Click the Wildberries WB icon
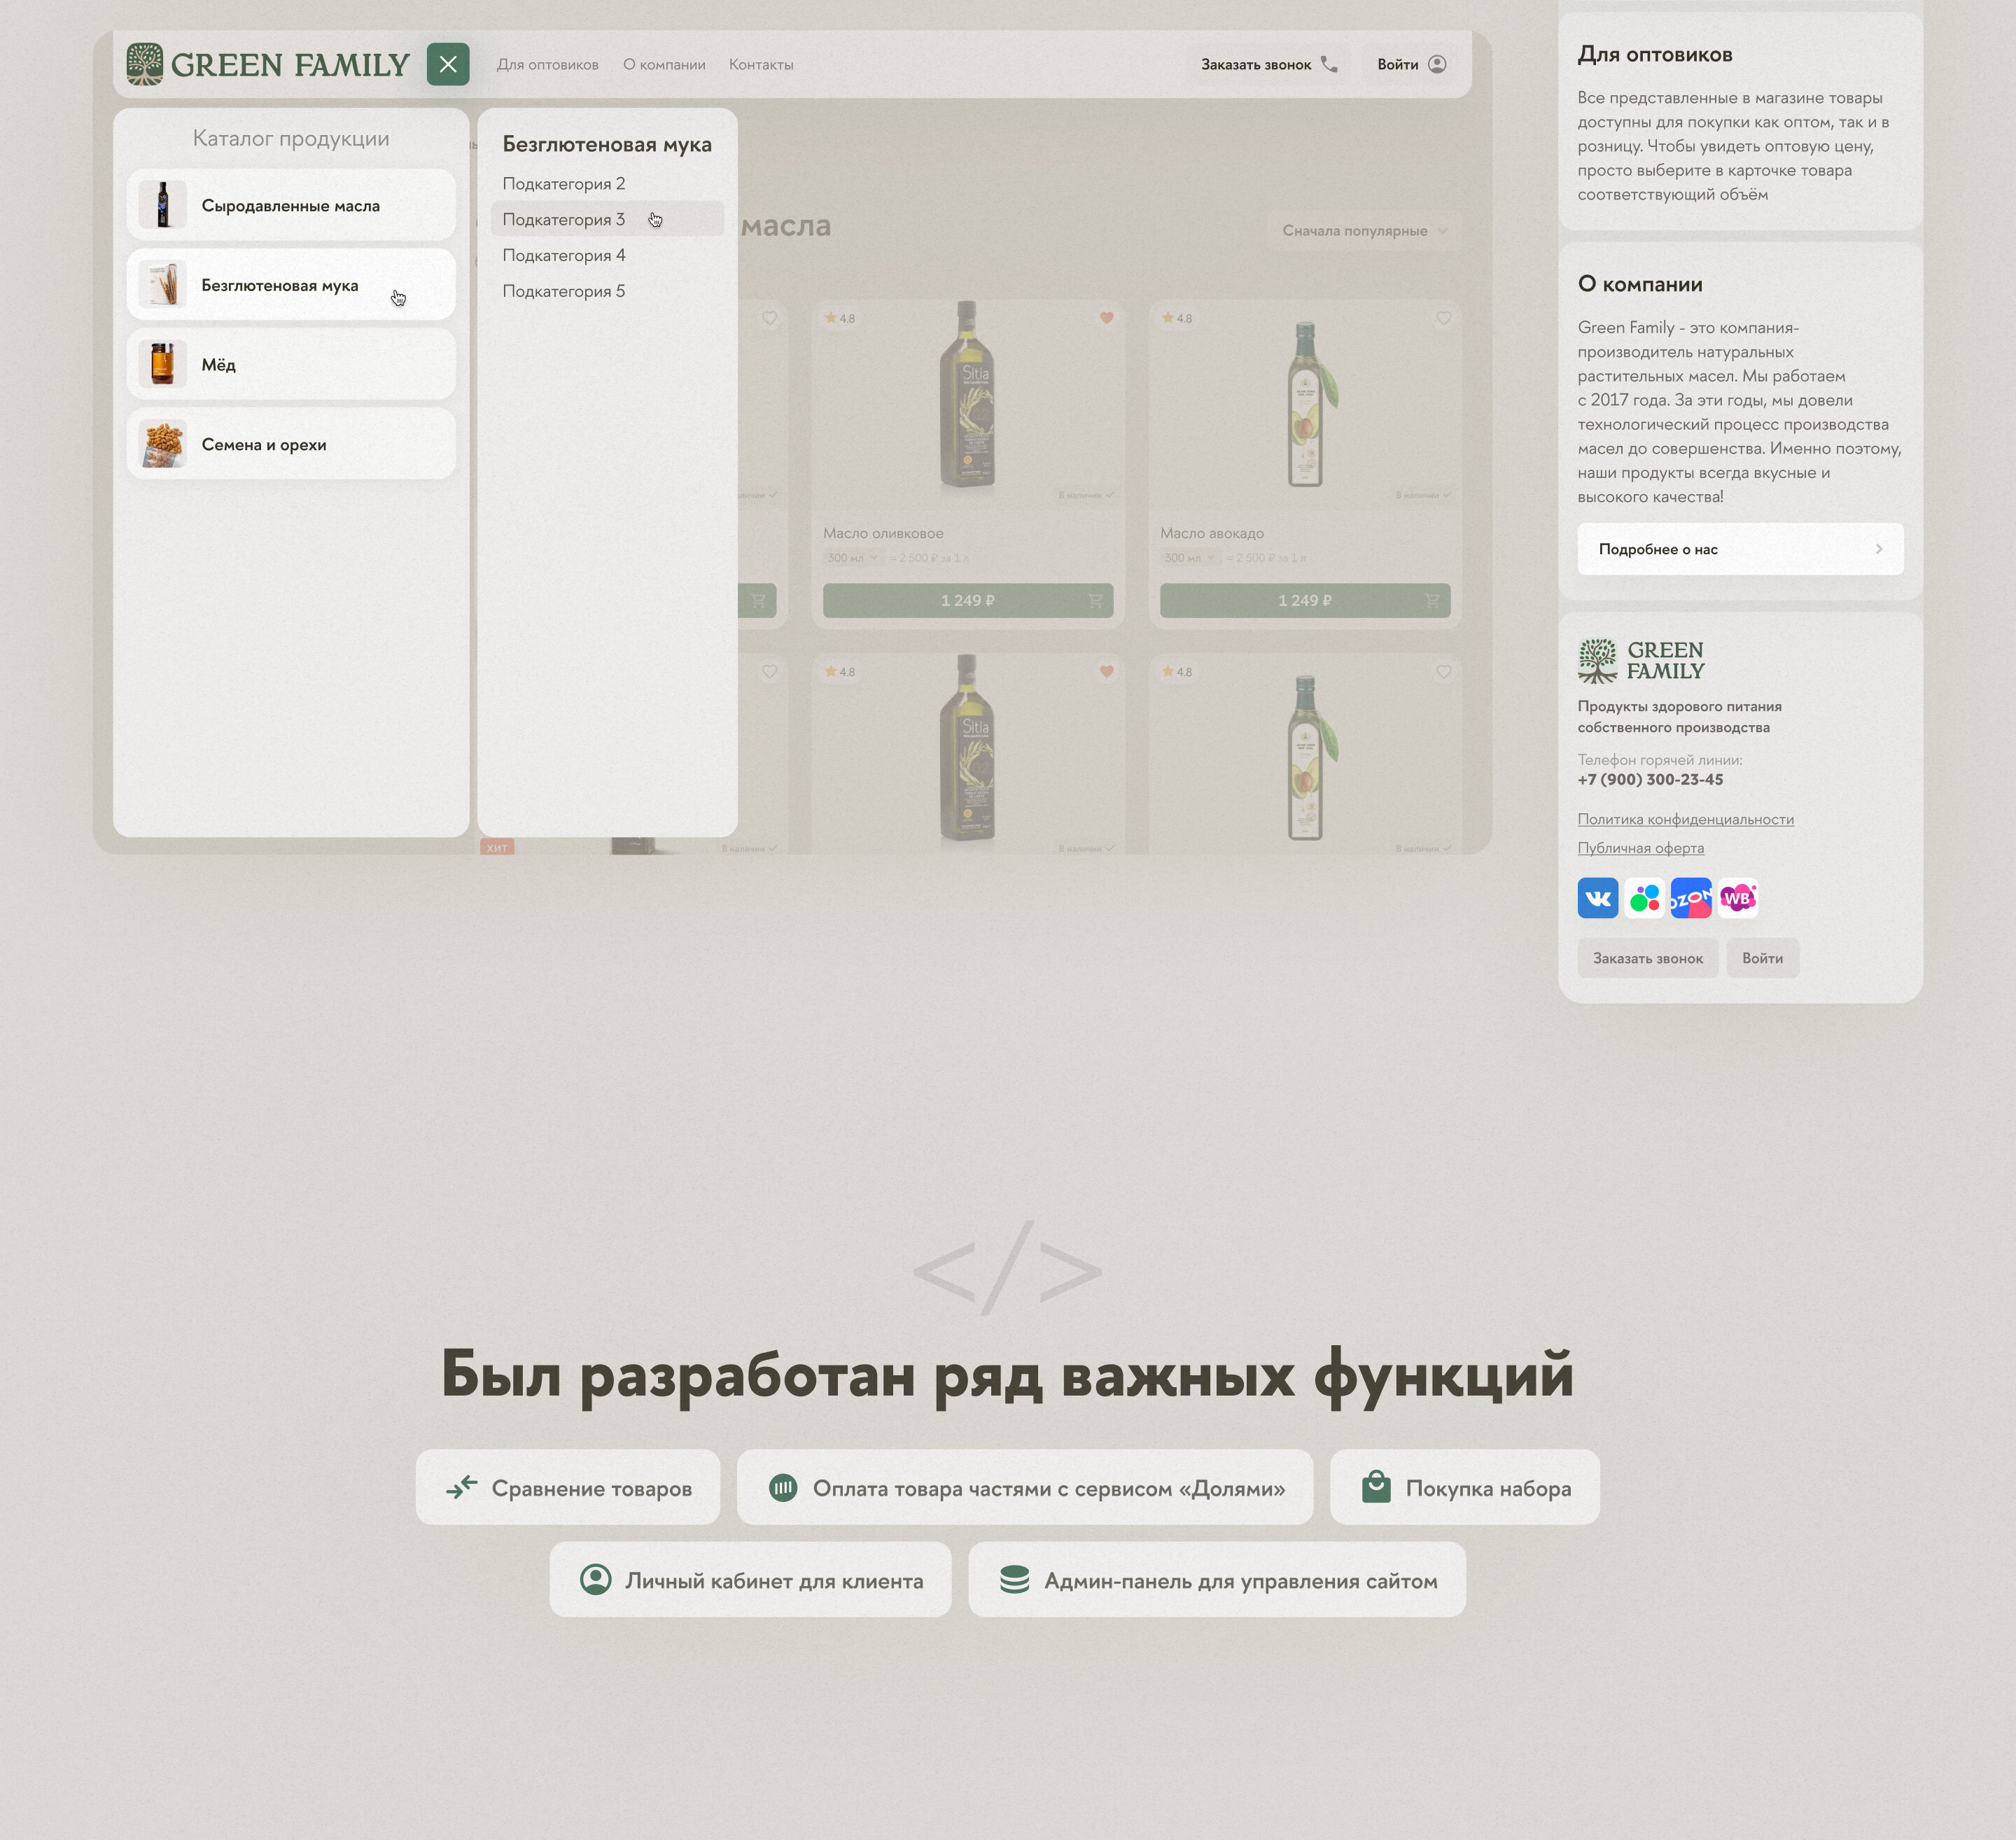The image size is (2016, 1840). (1738, 898)
